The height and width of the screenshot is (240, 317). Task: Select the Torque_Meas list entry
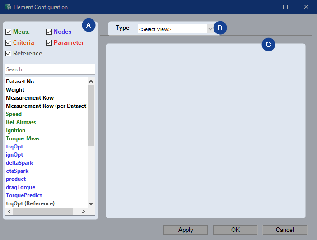pyautogui.click(x=23, y=138)
